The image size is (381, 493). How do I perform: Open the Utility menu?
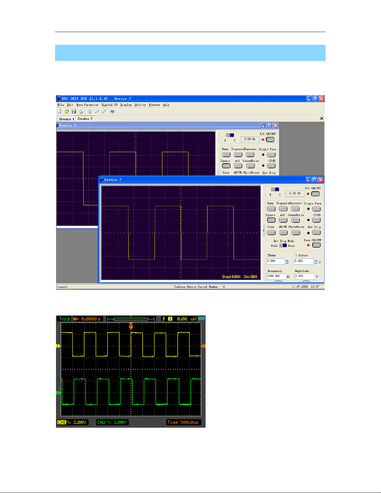(x=140, y=105)
